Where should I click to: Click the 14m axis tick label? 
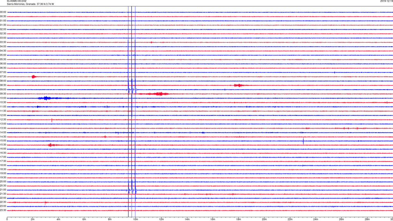pyautogui.click(x=187, y=219)
